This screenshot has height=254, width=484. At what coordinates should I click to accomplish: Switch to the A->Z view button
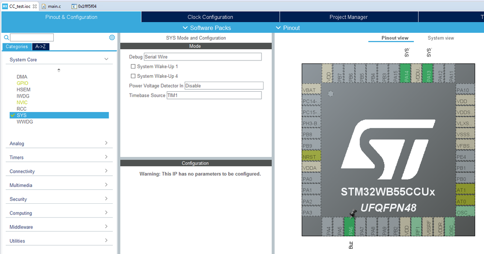(40, 46)
